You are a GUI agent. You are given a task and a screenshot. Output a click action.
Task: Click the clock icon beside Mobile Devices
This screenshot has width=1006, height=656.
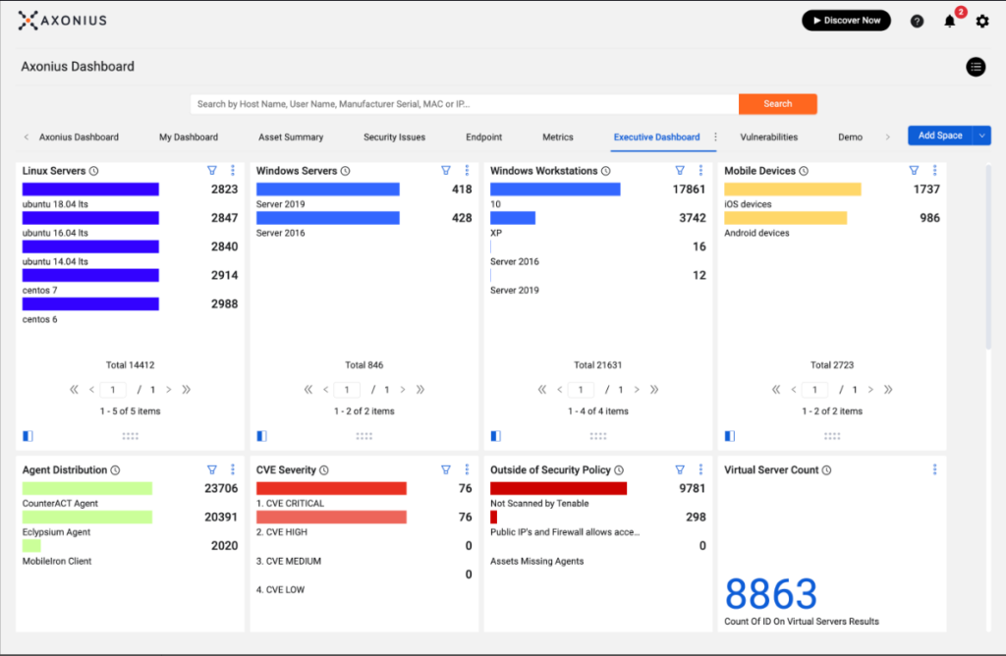(804, 171)
